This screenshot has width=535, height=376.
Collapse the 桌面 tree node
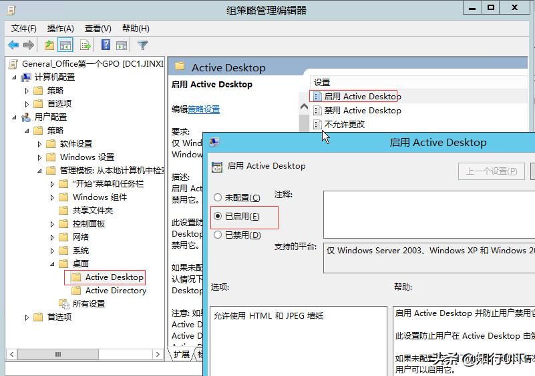(x=53, y=264)
